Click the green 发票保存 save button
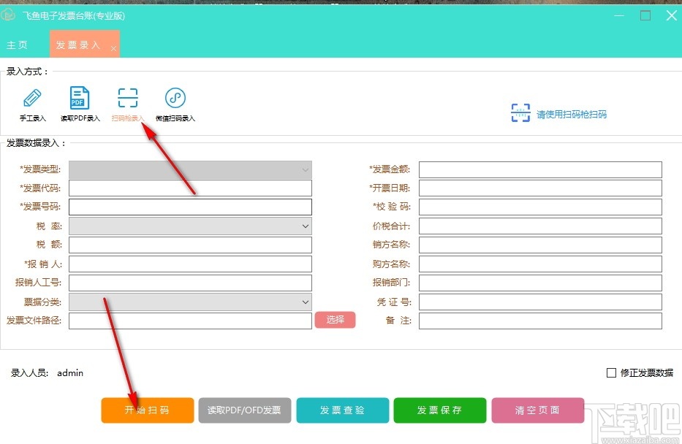This screenshot has width=682, height=444. click(x=439, y=410)
